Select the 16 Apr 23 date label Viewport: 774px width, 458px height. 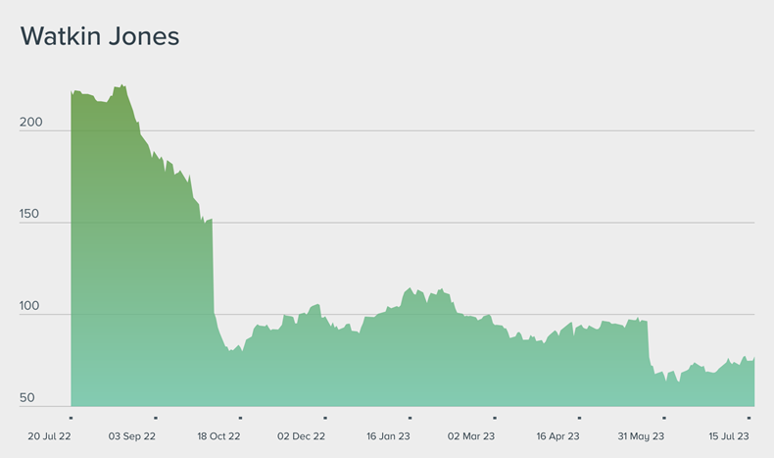(x=558, y=435)
